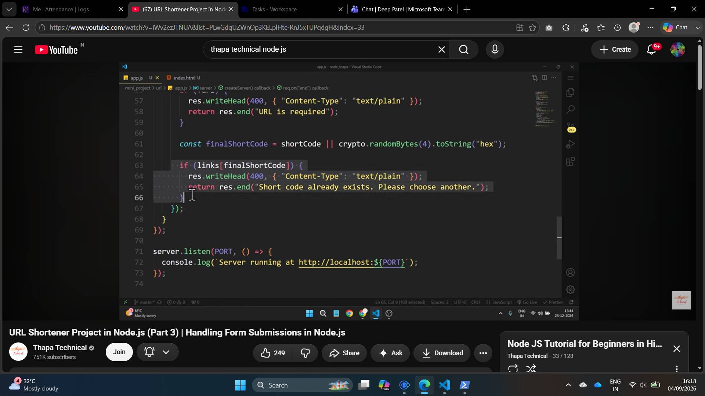Image resolution: width=705 pixels, height=396 pixels.
Task: Toggle playlist loop icon
Action: coord(513,368)
